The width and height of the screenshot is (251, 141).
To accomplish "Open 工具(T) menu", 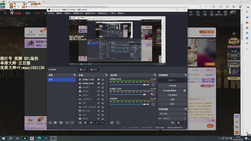I will click(113, 13).
